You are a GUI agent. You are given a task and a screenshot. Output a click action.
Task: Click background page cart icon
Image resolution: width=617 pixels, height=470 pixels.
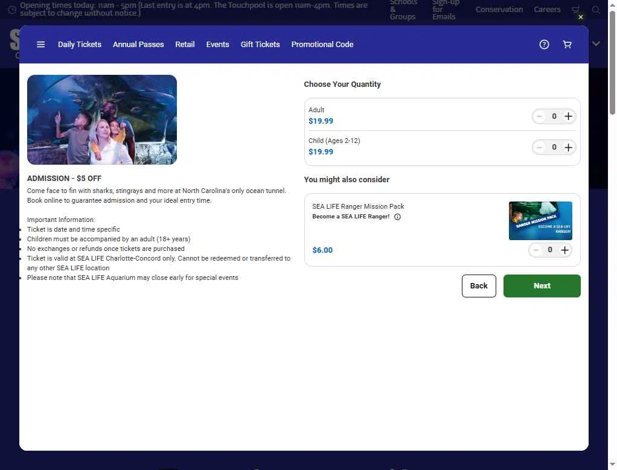coord(575,10)
